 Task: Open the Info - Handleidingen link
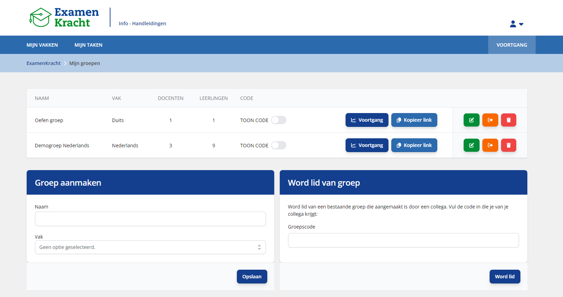click(x=142, y=24)
